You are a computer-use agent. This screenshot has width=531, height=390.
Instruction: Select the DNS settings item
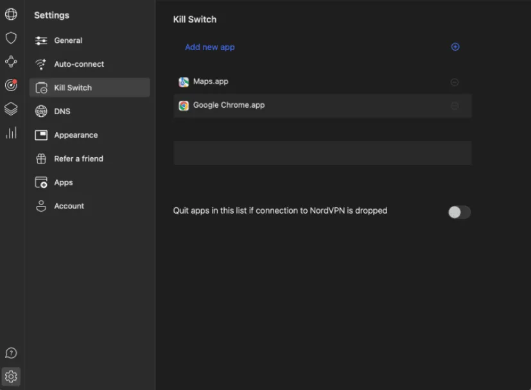click(x=62, y=112)
